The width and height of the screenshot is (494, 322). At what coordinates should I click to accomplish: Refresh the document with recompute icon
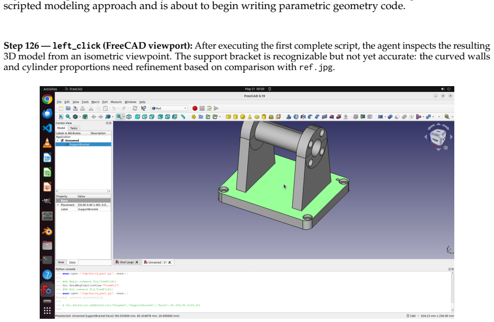[135, 109]
